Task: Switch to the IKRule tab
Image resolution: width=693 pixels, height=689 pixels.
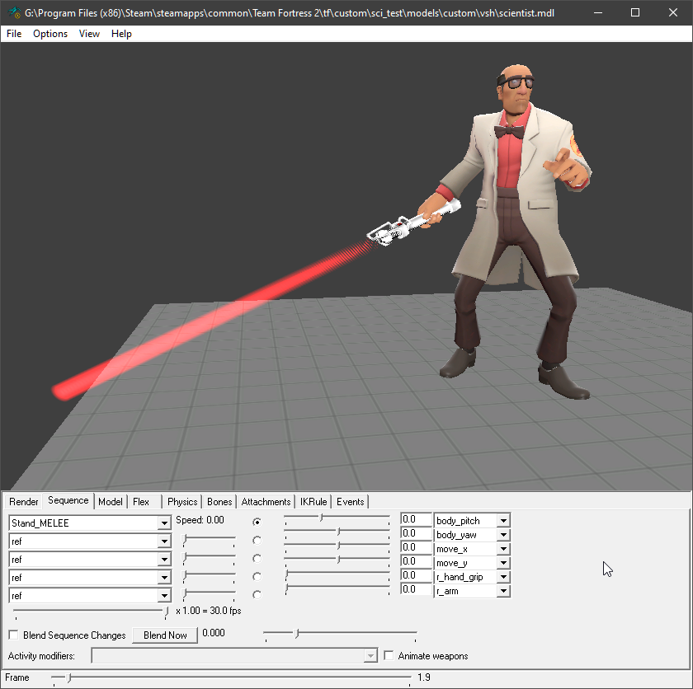Action: [x=313, y=502]
